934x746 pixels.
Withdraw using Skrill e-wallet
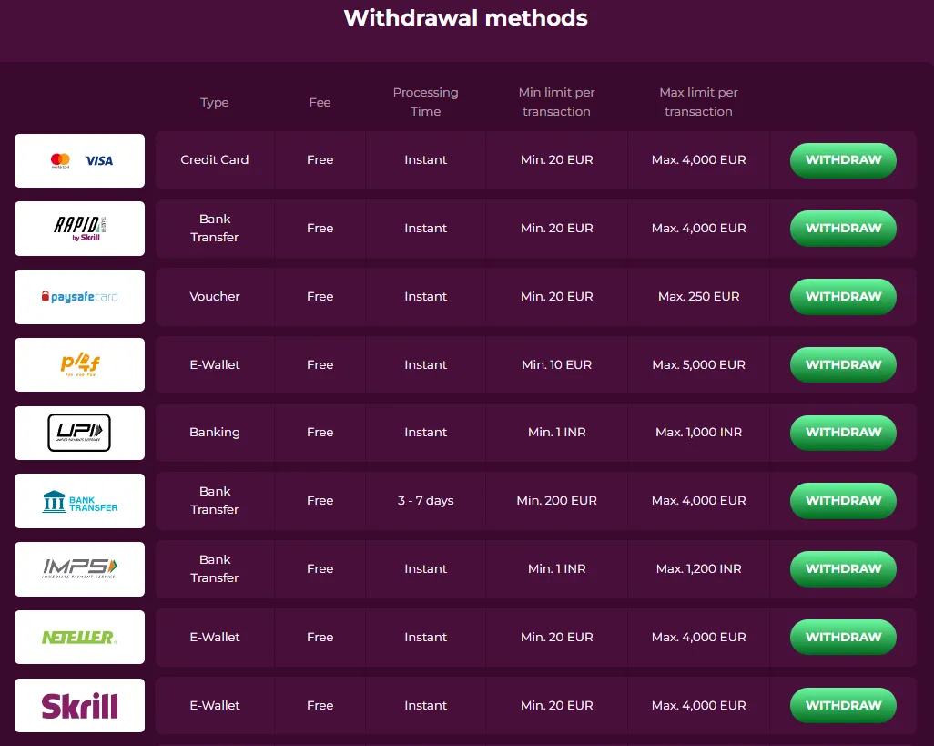tap(843, 705)
